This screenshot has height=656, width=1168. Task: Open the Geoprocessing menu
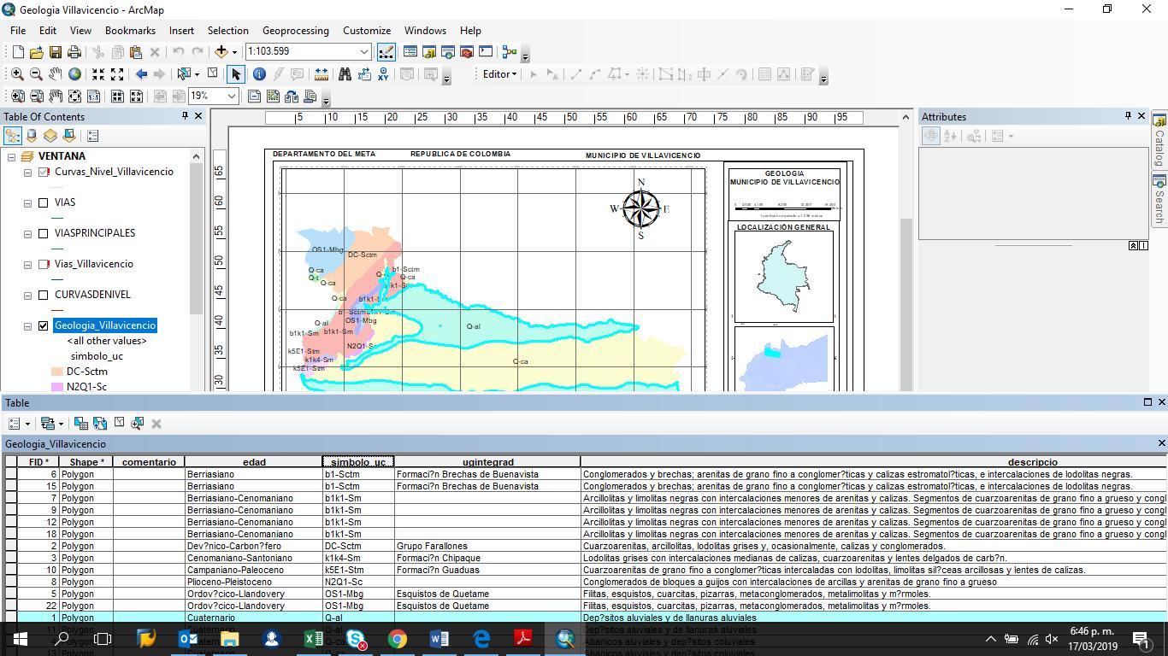point(295,30)
